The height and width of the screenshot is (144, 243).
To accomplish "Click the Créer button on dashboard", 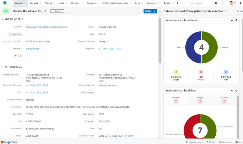I will [240, 11].
